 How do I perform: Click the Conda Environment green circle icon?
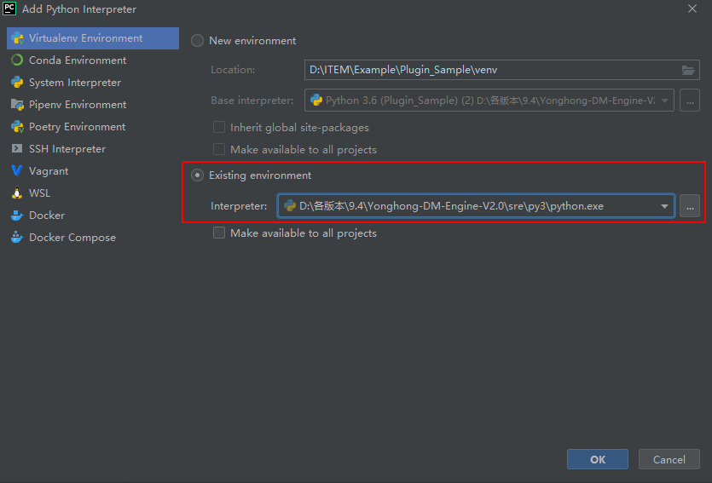pos(17,60)
